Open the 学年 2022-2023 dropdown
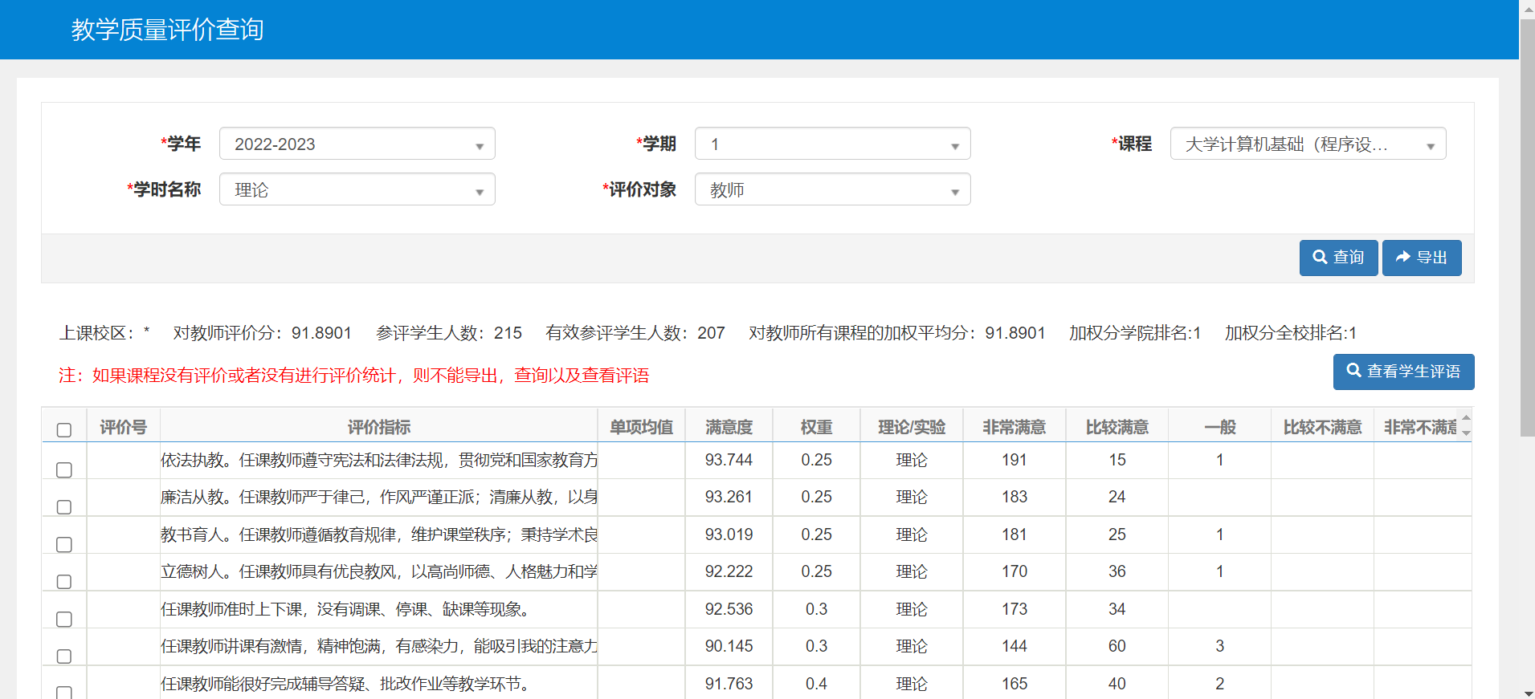Image resolution: width=1535 pixels, height=699 pixels. [357, 144]
